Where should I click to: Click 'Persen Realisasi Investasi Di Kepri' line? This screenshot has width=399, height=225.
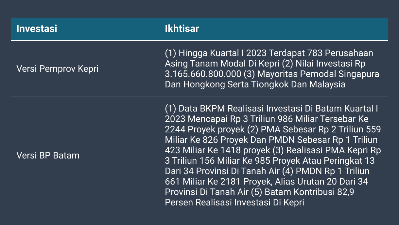coord(234,202)
